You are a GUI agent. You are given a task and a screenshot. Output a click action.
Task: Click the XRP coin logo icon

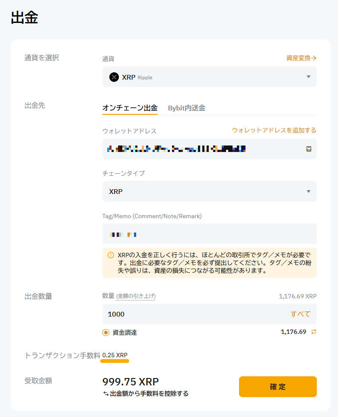tap(114, 77)
